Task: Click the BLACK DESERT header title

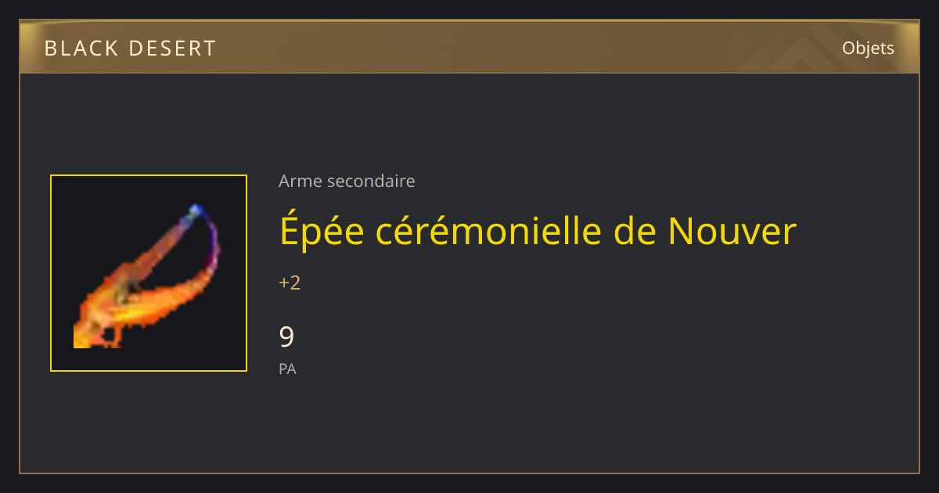Action: pyautogui.click(x=130, y=49)
